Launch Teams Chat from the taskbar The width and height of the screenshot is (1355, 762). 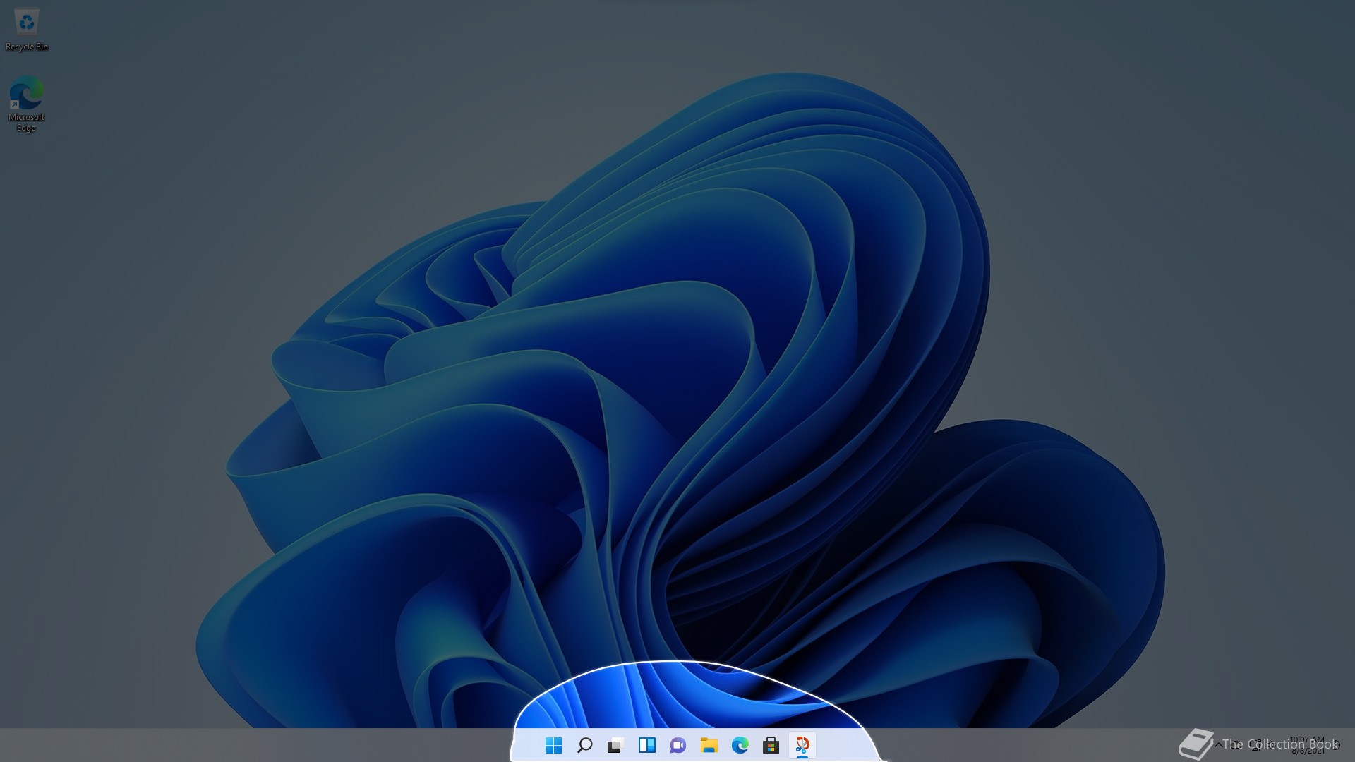pyautogui.click(x=677, y=745)
